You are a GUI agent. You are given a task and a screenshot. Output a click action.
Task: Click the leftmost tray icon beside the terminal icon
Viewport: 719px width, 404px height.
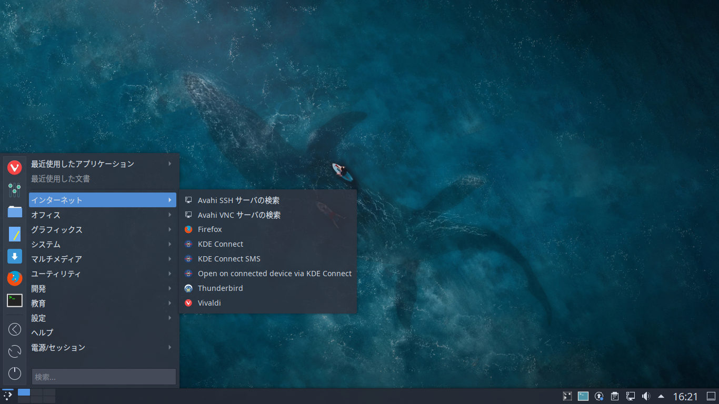[x=567, y=396]
